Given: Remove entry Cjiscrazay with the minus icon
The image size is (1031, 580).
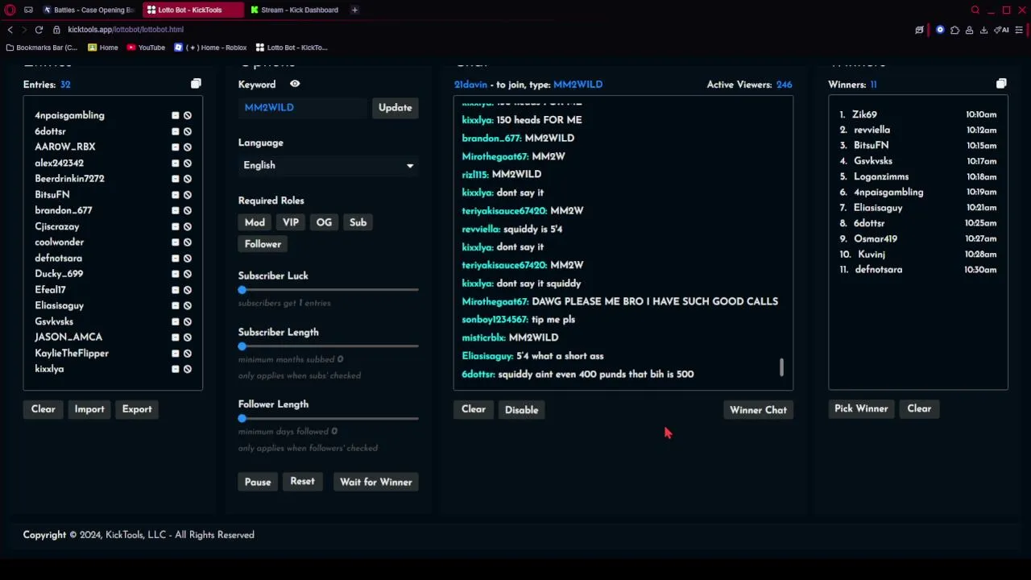Looking at the screenshot, I should [176, 226].
